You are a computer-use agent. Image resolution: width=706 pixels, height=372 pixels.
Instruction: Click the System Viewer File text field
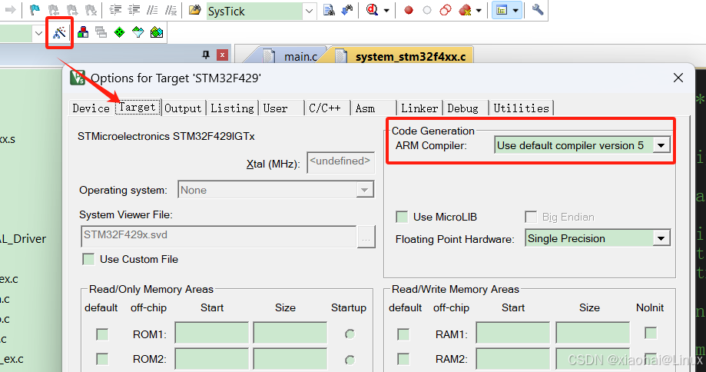(x=219, y=237)
